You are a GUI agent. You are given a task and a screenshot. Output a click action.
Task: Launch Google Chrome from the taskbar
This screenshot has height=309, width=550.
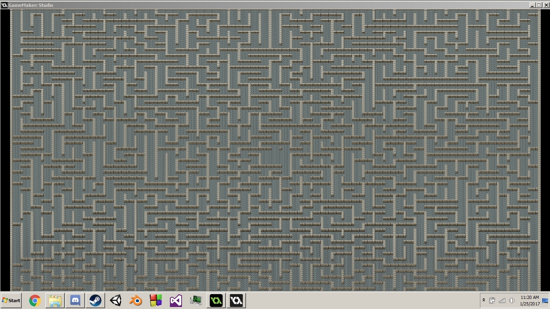pos(35,300)
